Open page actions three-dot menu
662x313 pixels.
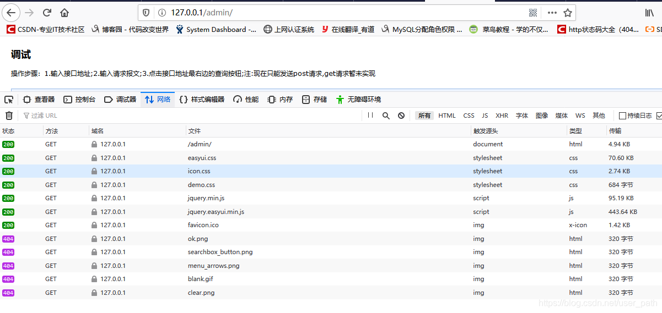pyautogui.click(x=552, y=12)
